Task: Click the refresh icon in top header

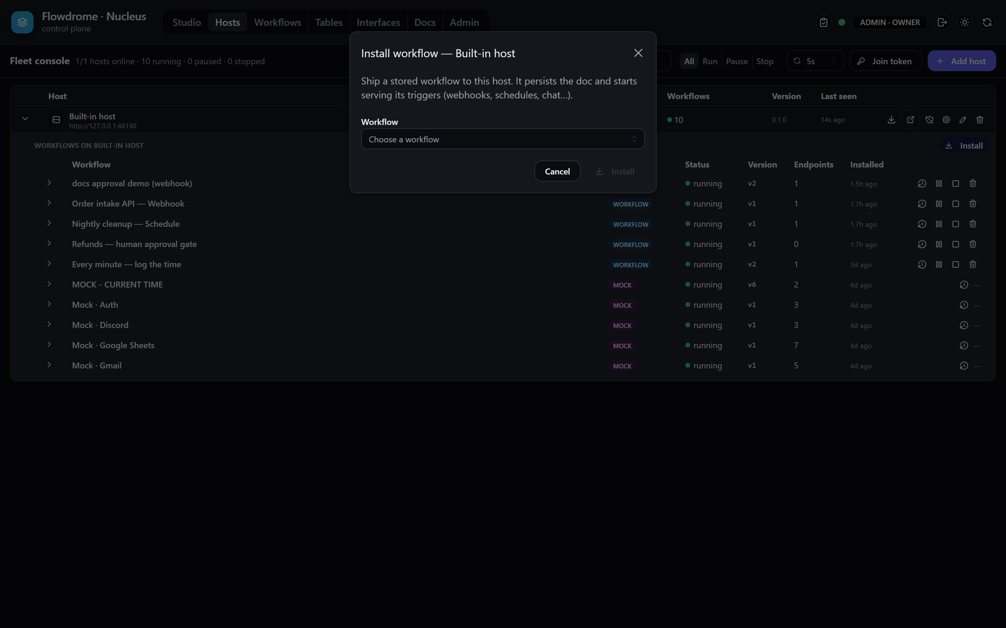Action: point(987,22)
